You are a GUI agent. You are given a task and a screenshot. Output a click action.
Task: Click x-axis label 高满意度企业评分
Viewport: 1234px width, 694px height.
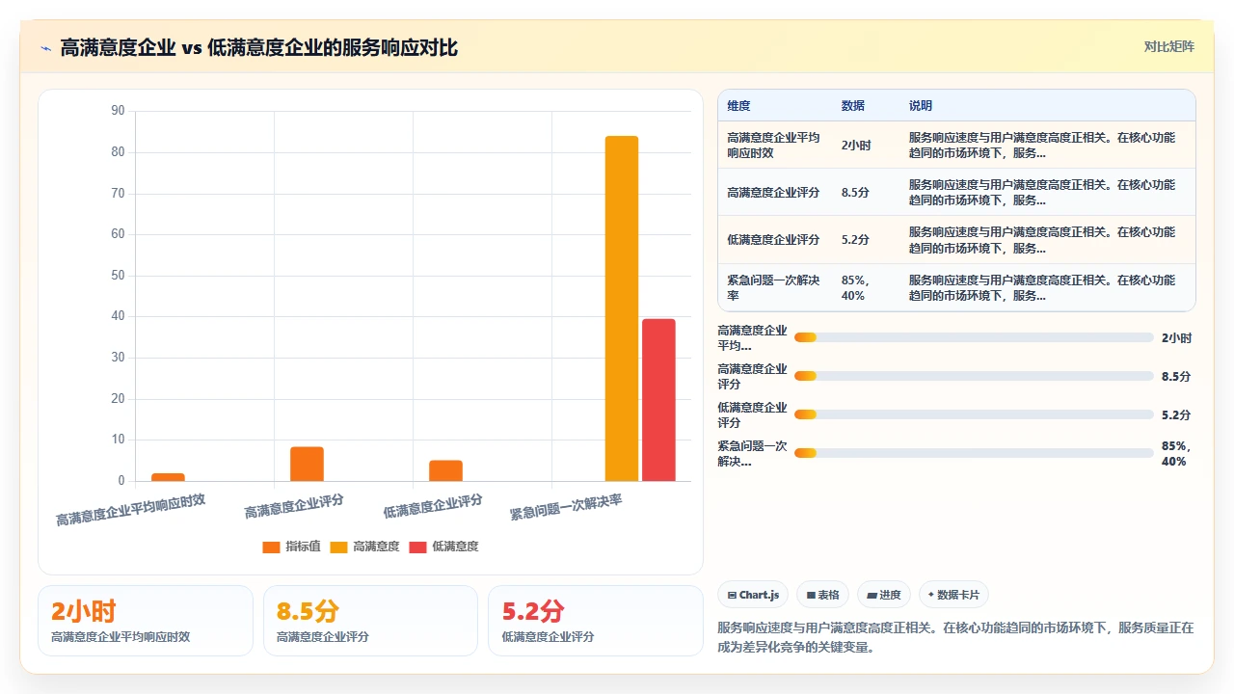pyautogui.click(x=294, y=506)
